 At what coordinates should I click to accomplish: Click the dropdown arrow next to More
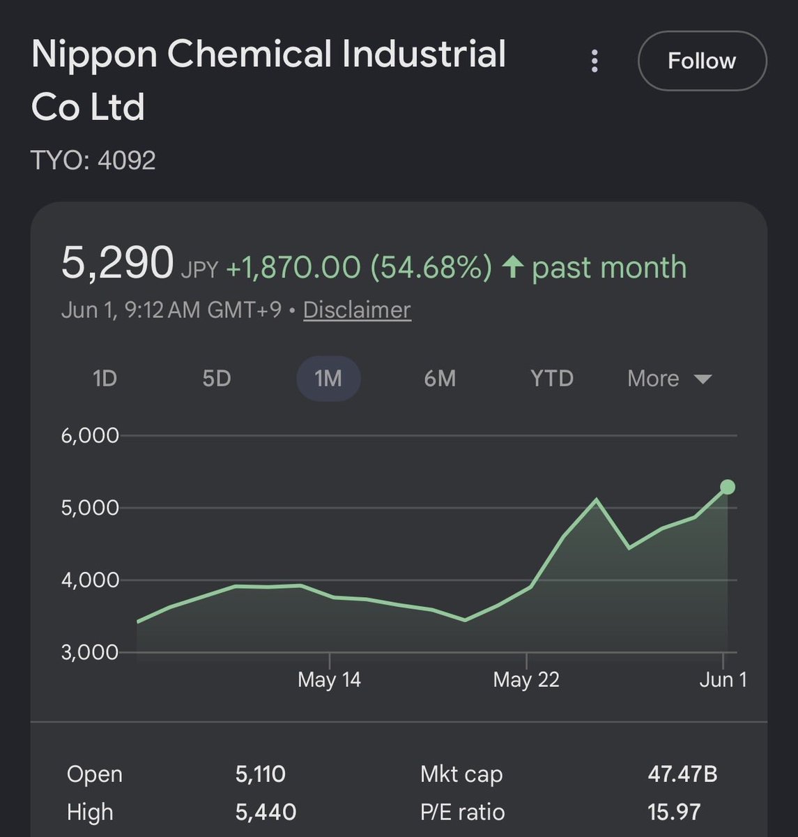point(703,379)
